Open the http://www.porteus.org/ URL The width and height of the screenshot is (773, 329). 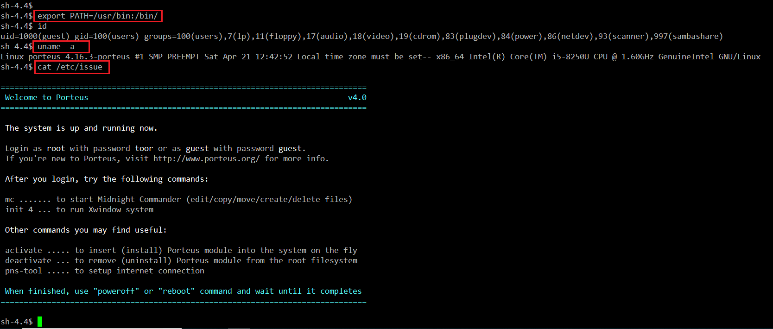click(206, 158)
